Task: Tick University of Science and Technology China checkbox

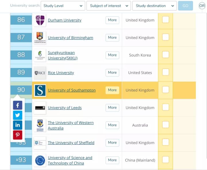Action: click(x=166, y=160)
